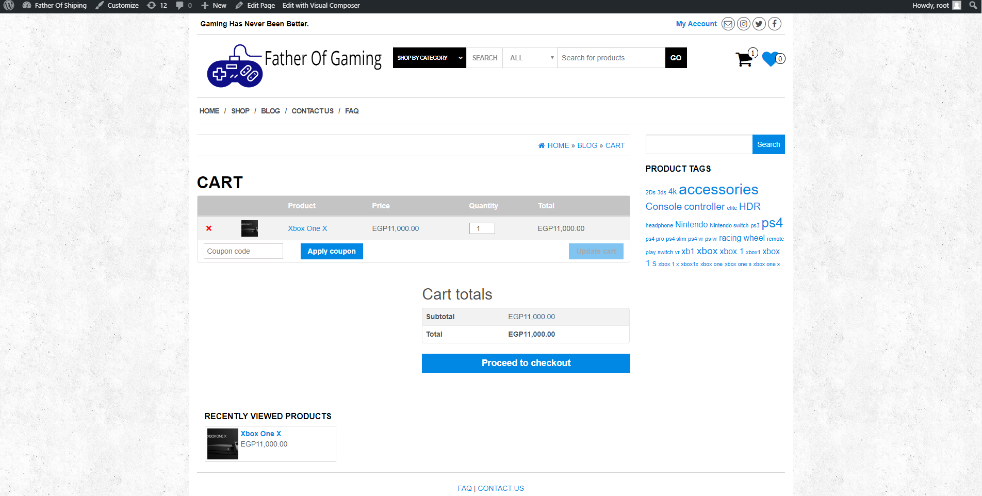This screenshot has height=496, width=982.
Task: Select CONTACT US in the navigation menu
Action: (x=312, y=111)
